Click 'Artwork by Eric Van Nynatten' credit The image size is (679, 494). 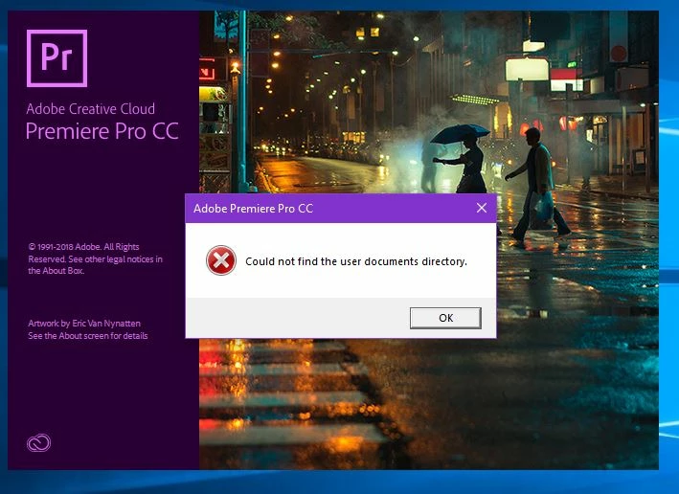tap(84, 324)
